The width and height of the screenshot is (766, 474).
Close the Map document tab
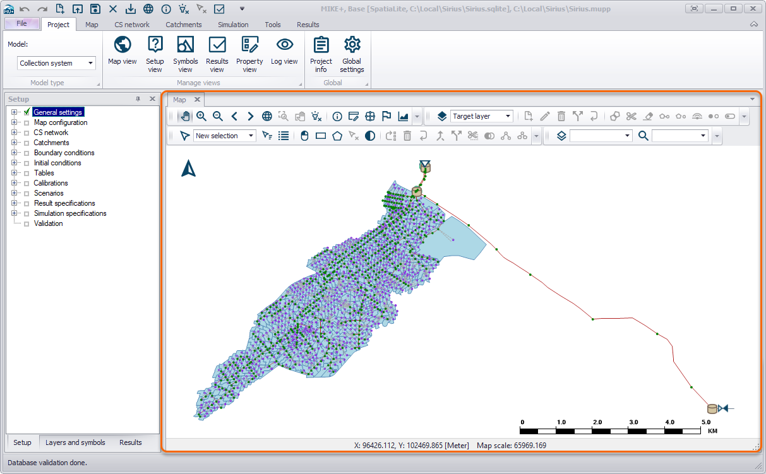point(197,100)
